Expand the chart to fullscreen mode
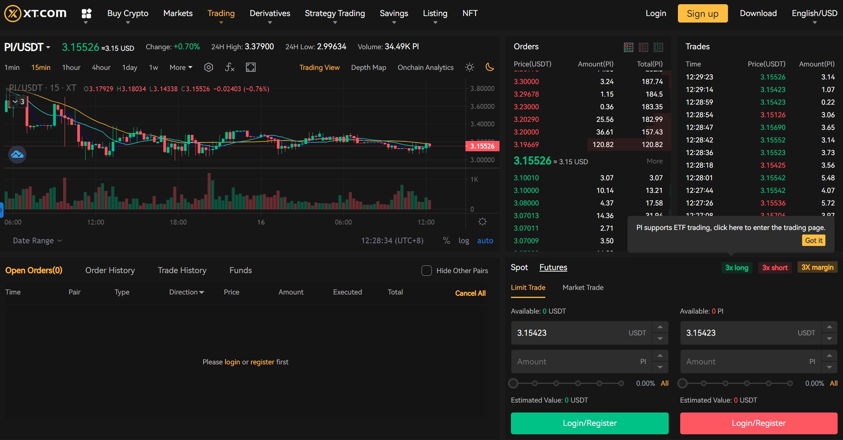The height and width of the screenshot is (440, 843). 251,67
